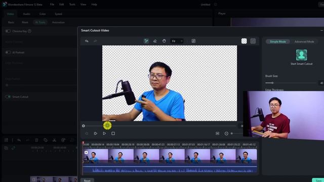Click the Reset button

(87, 180)
